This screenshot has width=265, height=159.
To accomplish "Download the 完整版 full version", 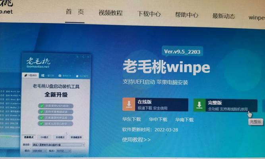I will click(225, 105).
